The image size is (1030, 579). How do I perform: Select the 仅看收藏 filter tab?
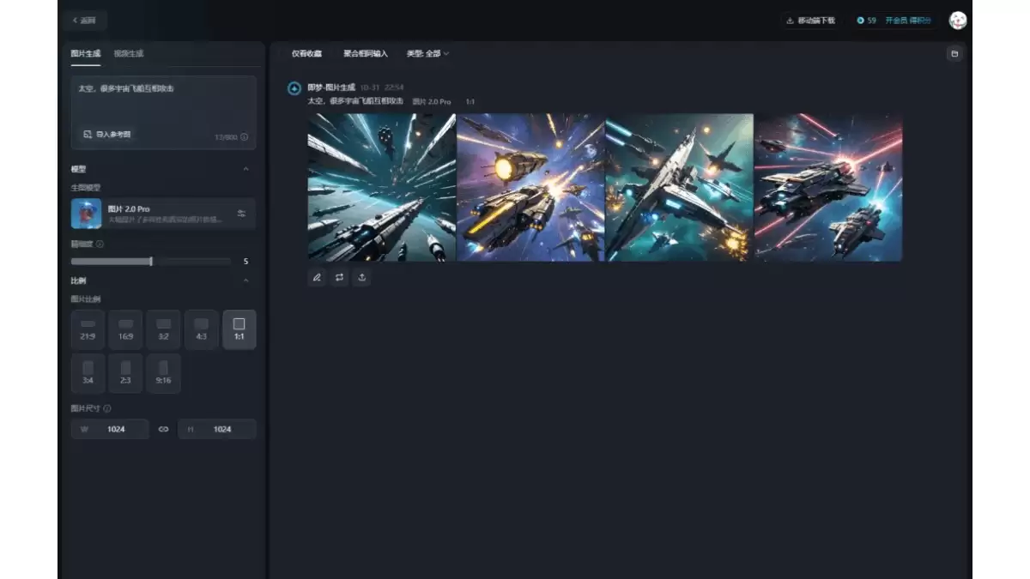306,53
